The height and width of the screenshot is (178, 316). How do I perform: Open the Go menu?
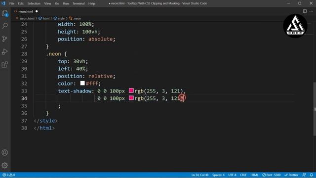coord(57,3)
